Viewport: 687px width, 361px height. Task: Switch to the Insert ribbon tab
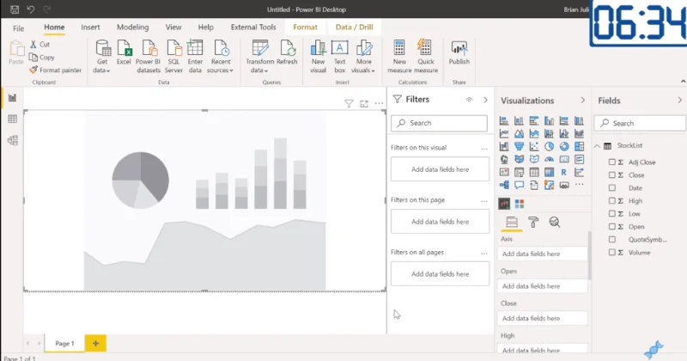pyautogui.click(x=90, y=28)
